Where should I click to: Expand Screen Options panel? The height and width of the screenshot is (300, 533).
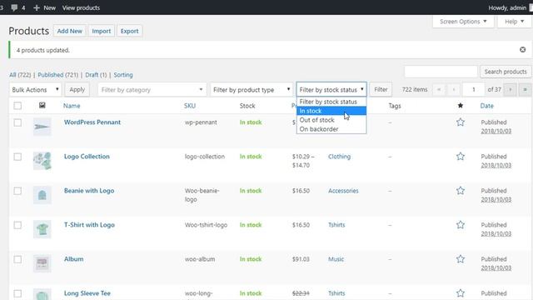pos(463,22)
